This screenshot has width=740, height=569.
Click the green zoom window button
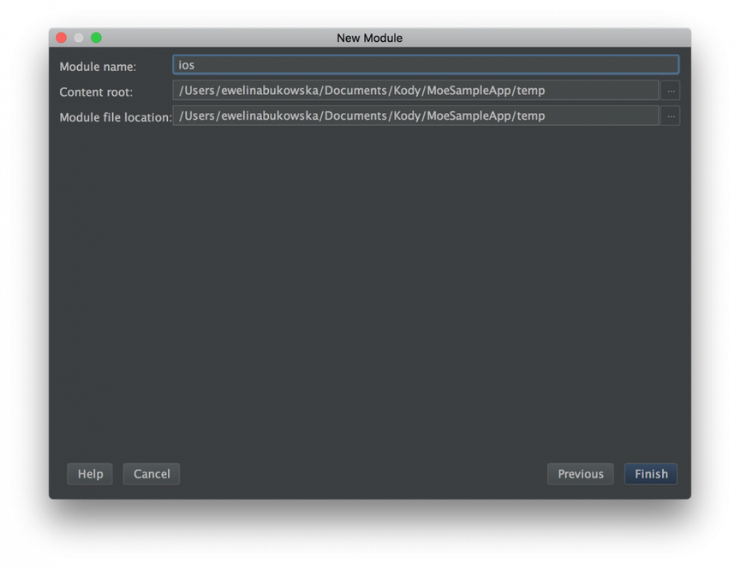tap(96, 38)
